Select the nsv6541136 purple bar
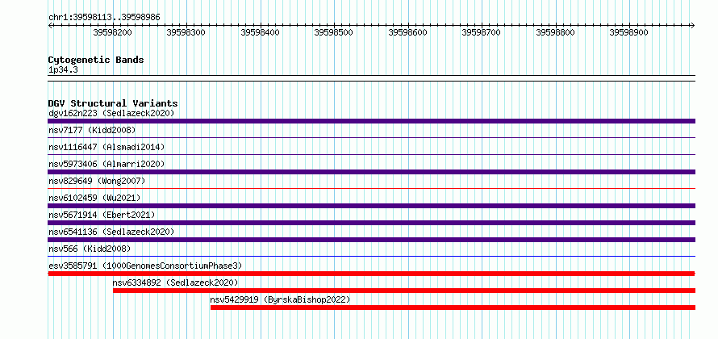Image resolution: width=718 pixels, height=339 pixels. point(371,240)
